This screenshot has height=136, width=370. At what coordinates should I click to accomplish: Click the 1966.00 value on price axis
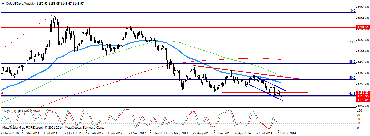click(362, 7)
